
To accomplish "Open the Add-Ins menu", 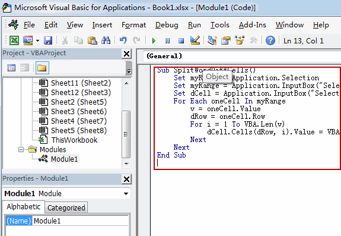I will pyautogui.click(x=252, y=25).
